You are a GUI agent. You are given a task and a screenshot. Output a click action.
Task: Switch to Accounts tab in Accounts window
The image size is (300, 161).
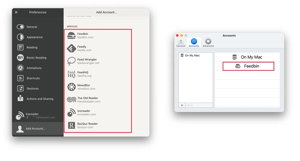(x=194, y=43)
